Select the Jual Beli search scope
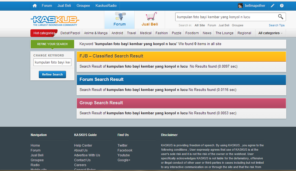The width and height of the screenshot is (296, 171). (x=224, y=25)
